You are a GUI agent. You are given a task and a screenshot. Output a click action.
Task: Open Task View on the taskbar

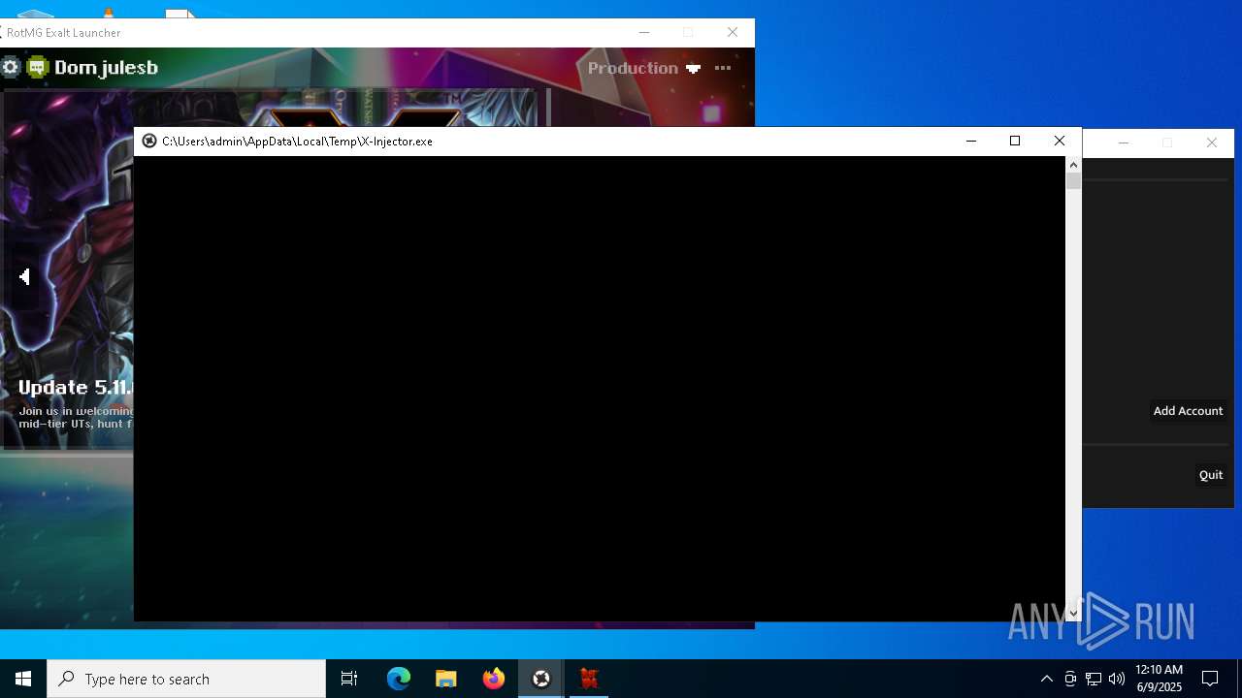pos(349,679)
